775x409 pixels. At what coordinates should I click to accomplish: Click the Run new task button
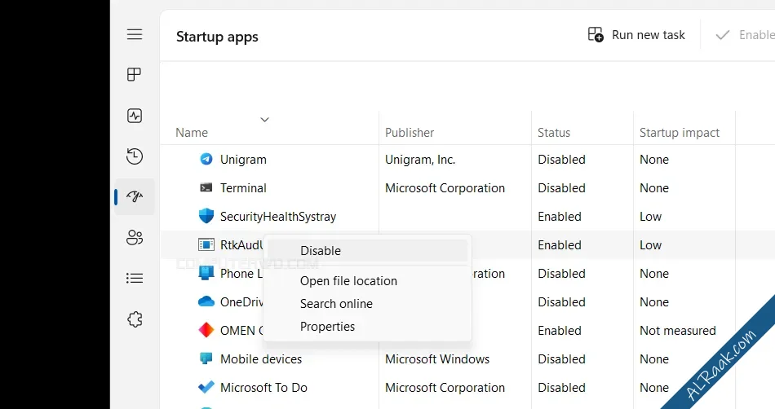coord(636,34)
